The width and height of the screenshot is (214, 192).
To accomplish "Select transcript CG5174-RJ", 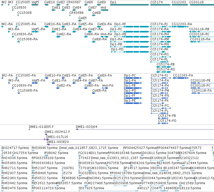I will tap(161, 27).
